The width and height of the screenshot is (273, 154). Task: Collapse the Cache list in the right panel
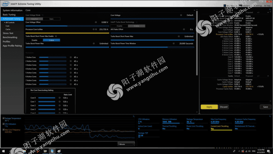click(268, 76)
